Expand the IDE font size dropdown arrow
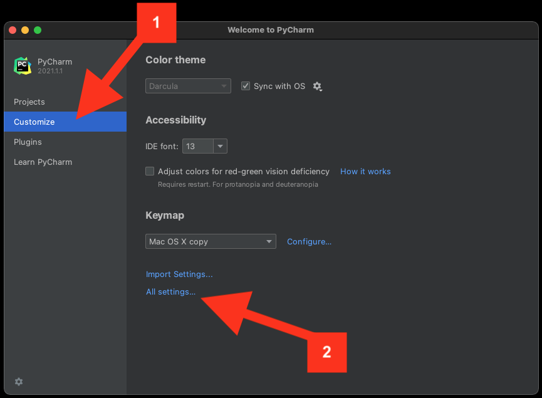 [220, 146]
